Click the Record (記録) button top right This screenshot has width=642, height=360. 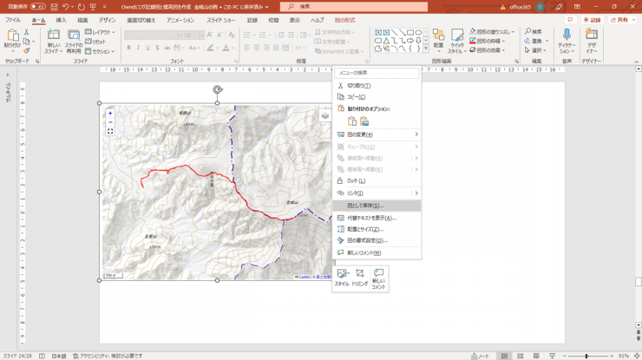pyautogui.click(x=592, y=20)
